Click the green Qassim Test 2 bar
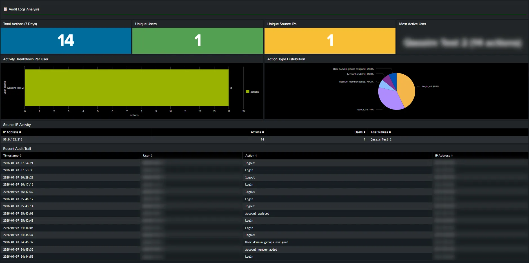 [127, 88]
